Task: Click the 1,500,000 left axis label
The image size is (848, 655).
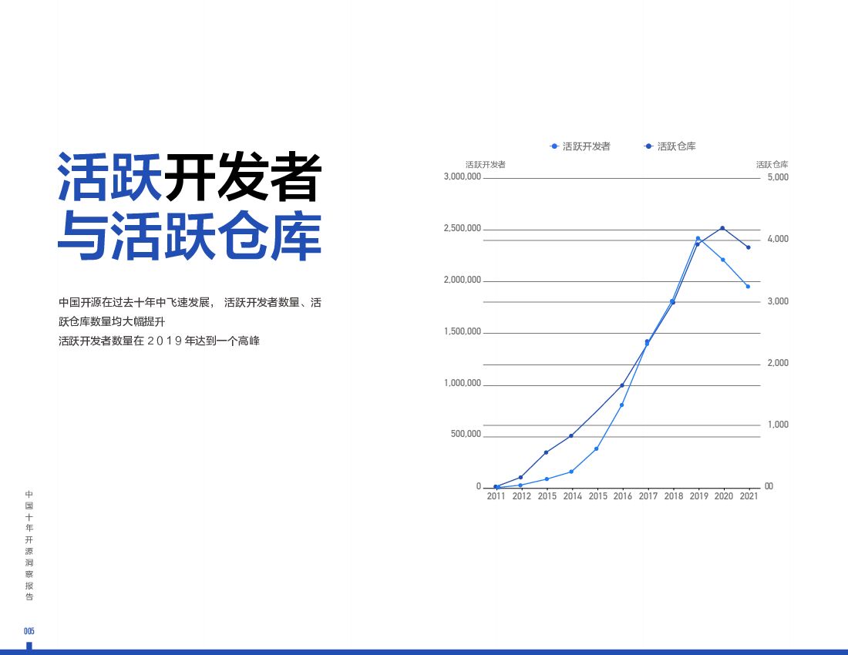Action: point(463,331)
